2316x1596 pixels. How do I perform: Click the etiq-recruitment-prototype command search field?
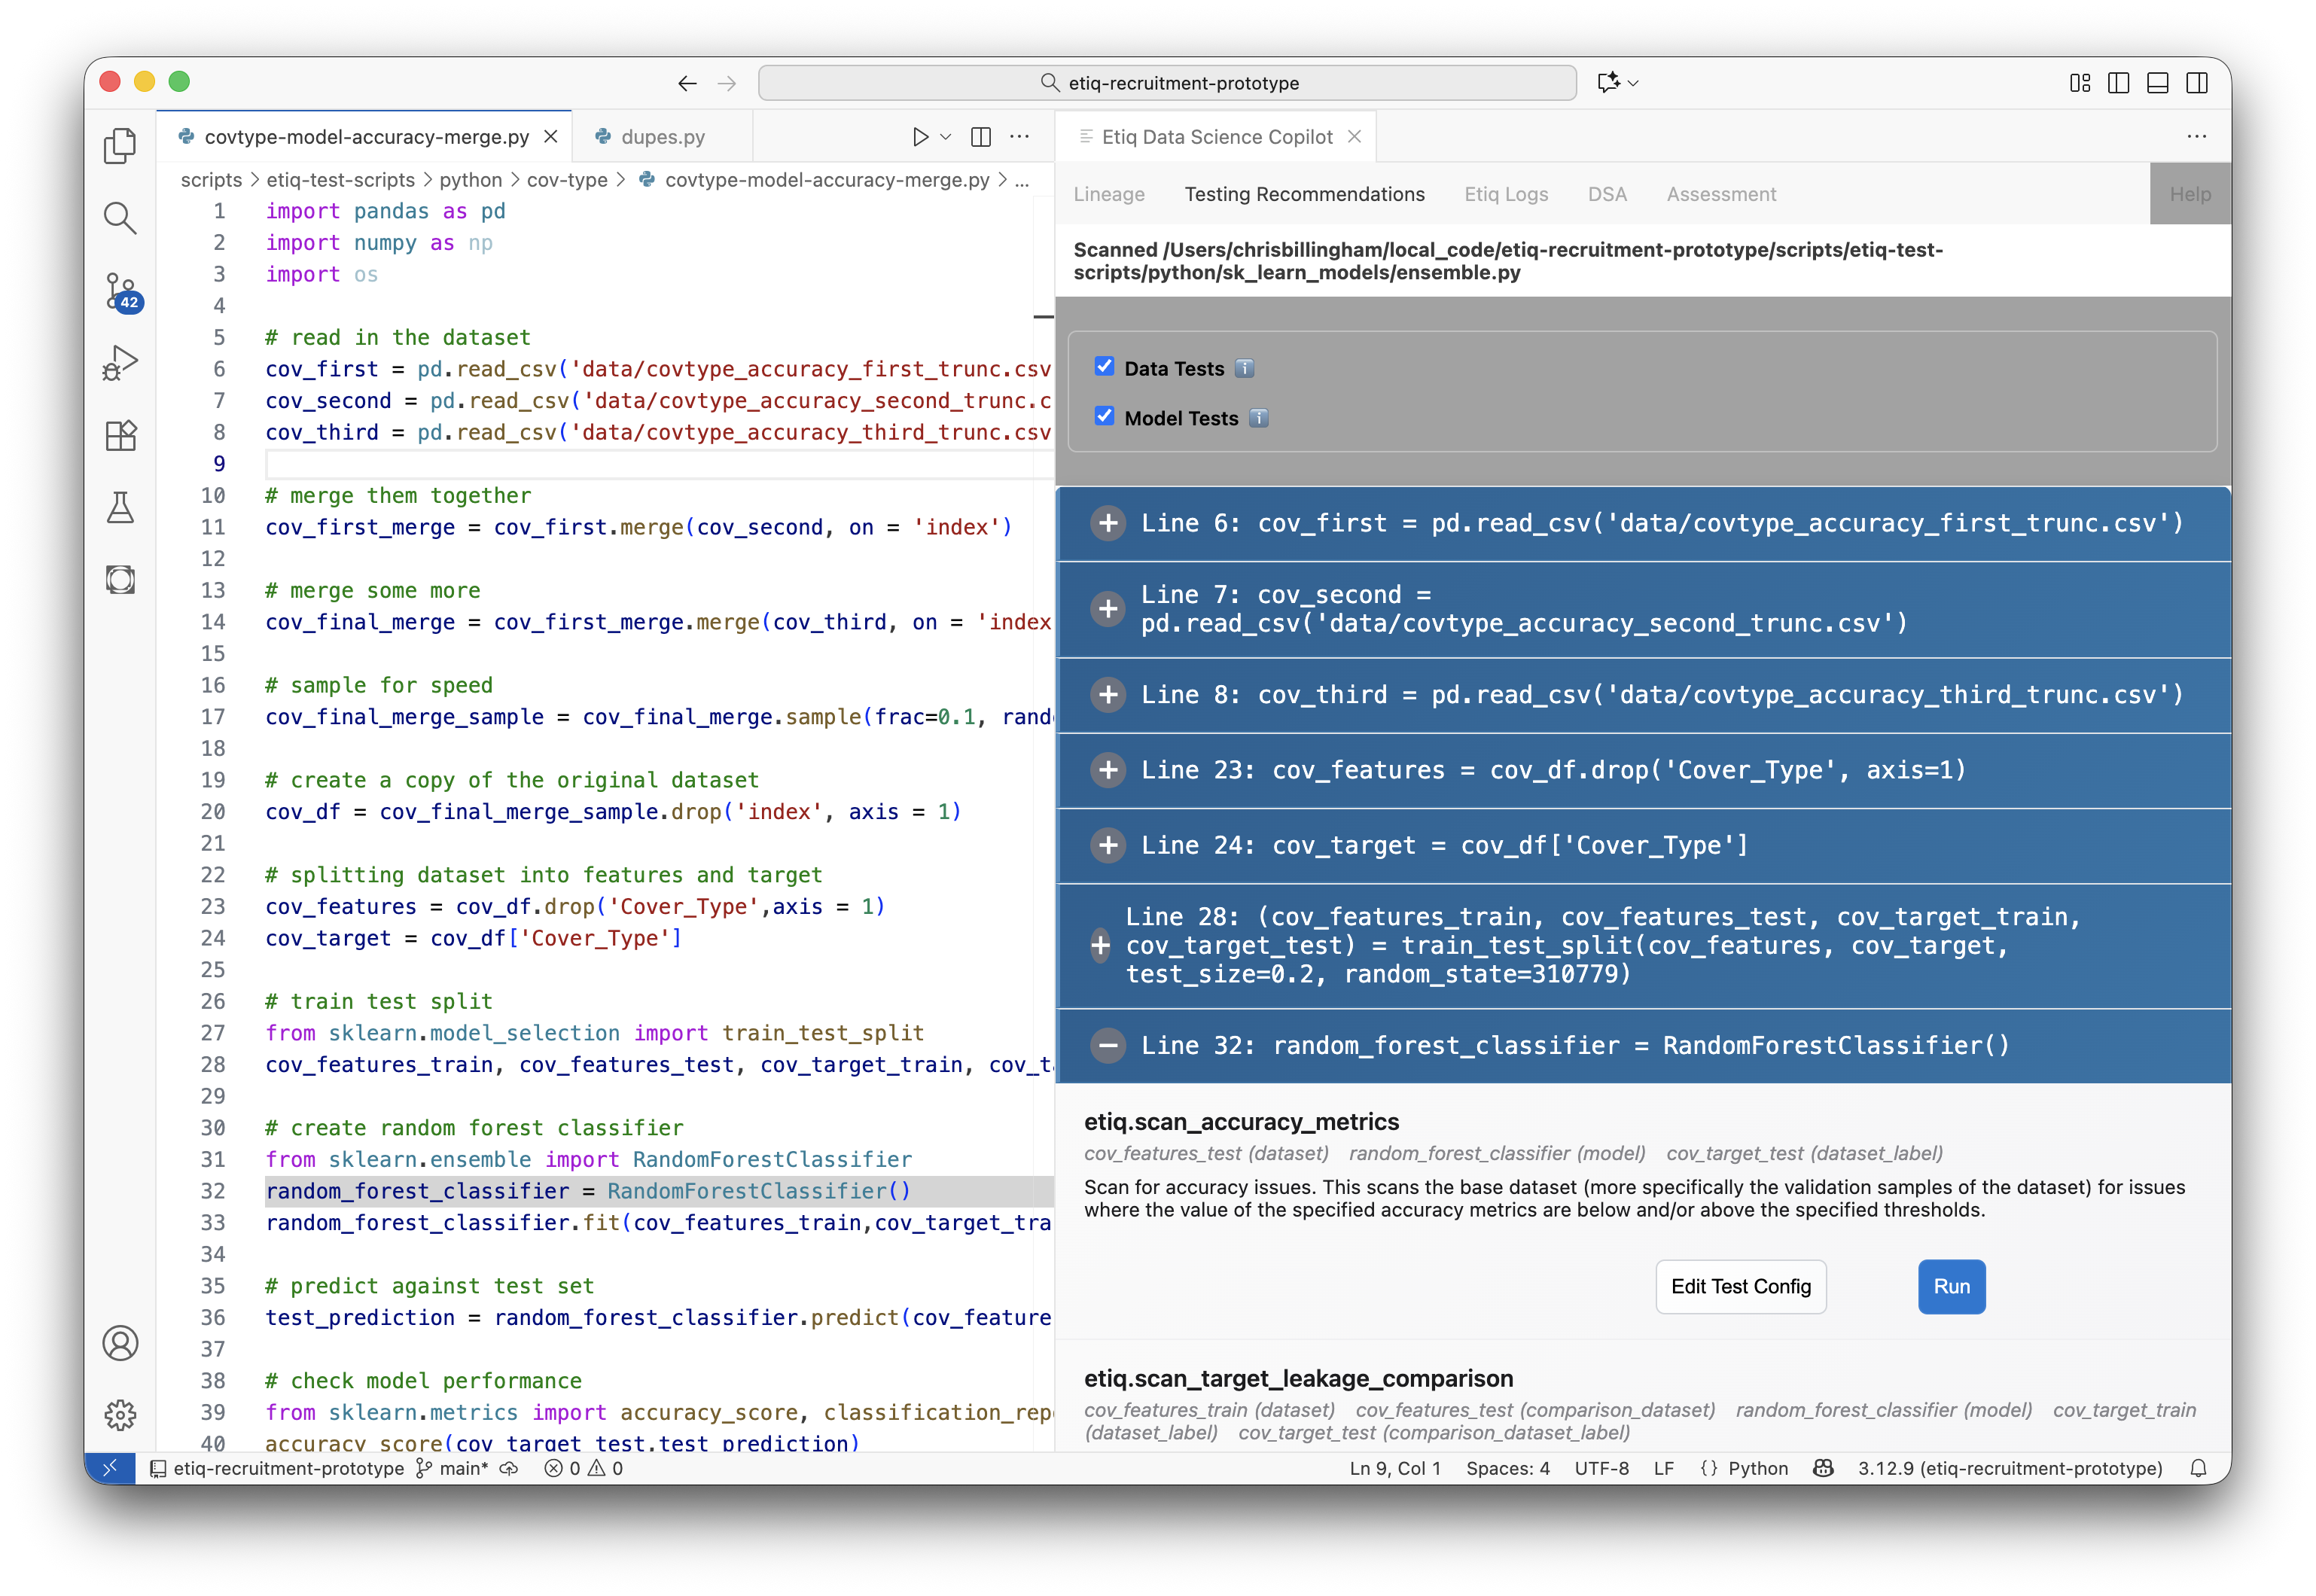coord(1167,83)
